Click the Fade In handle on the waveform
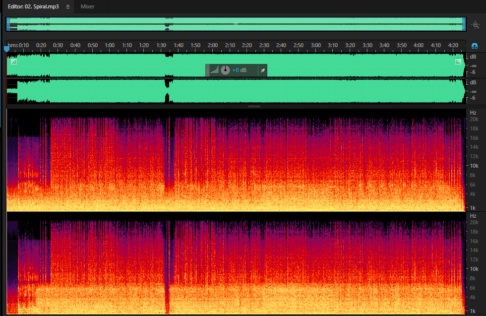 pos(14,62)
